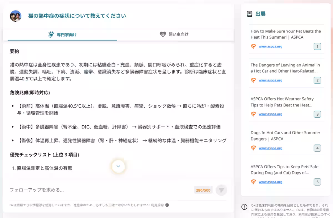
Task: Click the paper plane send icon
Action: point(221,190)
